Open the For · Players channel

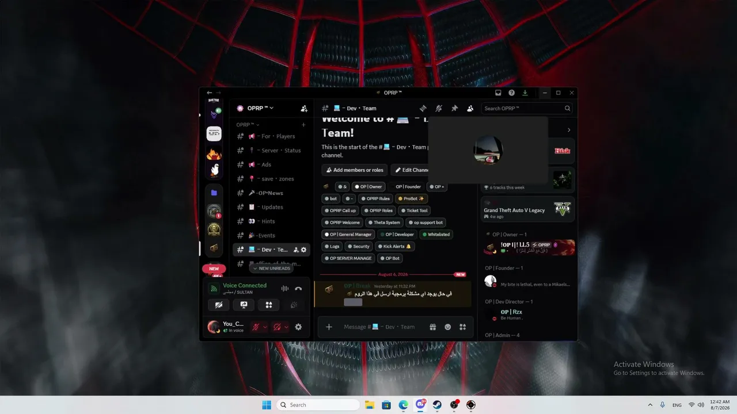[272, 136]
